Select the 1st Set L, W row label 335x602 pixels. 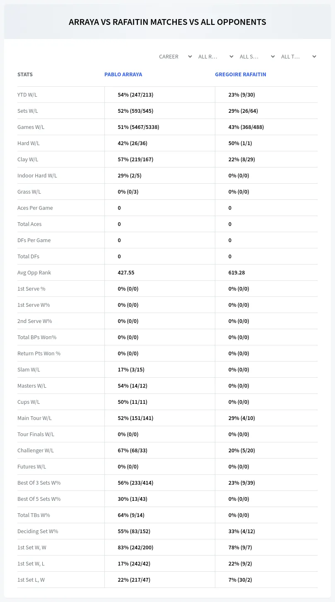pos(31,580)
